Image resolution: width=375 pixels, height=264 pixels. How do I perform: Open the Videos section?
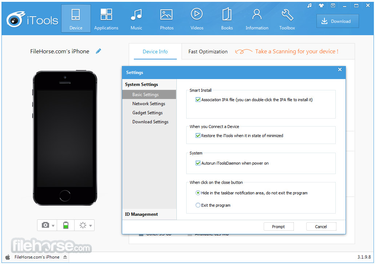pos(197,19)
